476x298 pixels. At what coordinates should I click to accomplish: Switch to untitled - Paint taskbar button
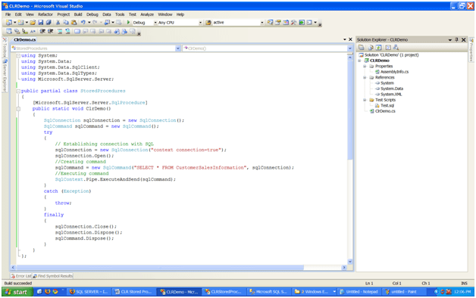click(x=404, y=292)
